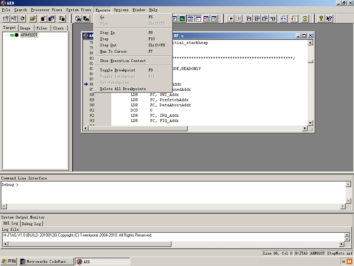This screenshot has height=266, width=354.
Task: Click the 'PC, DataAbortAddr' code line
Action: pos(170,105)
